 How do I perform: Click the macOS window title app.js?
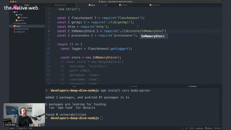point(115,1)
